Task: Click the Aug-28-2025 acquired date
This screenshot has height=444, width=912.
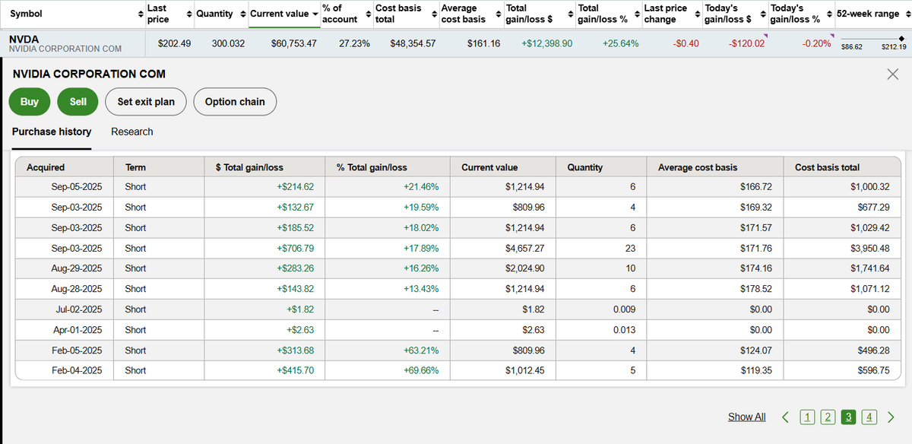Action: (77, 289)
